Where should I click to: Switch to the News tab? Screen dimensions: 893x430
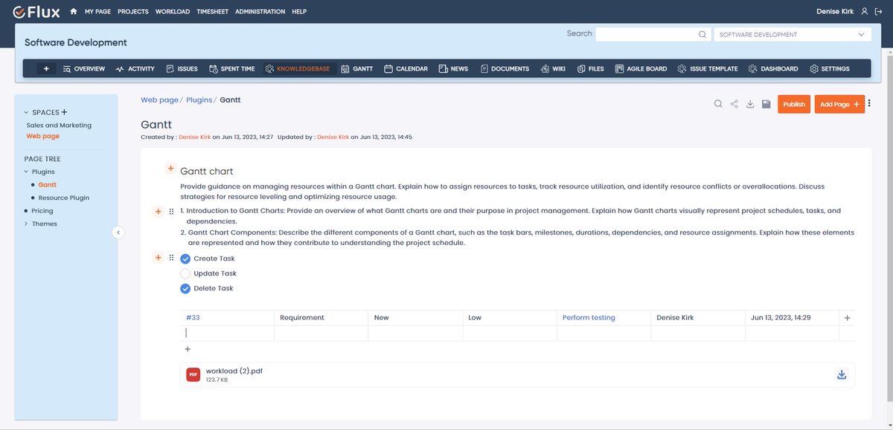tap(453, 68)
